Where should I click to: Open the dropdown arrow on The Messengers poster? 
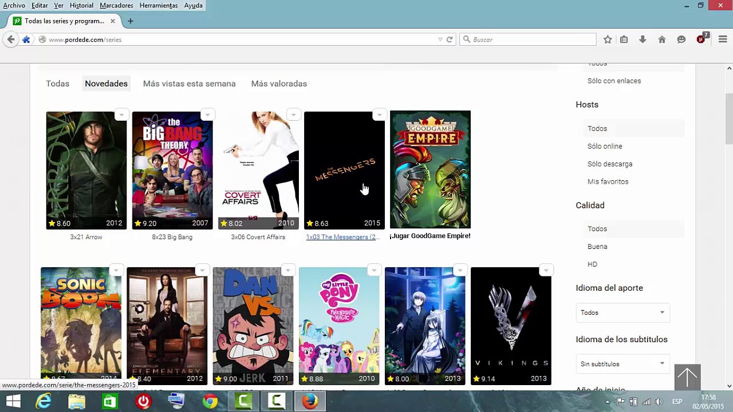379,114
